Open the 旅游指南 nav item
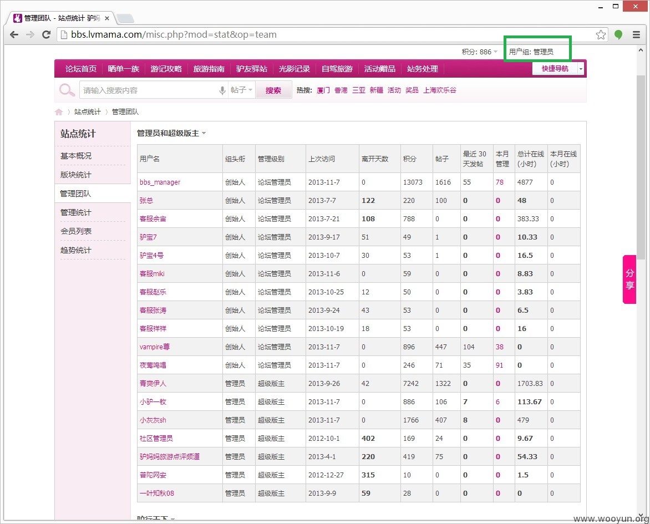 209,69
